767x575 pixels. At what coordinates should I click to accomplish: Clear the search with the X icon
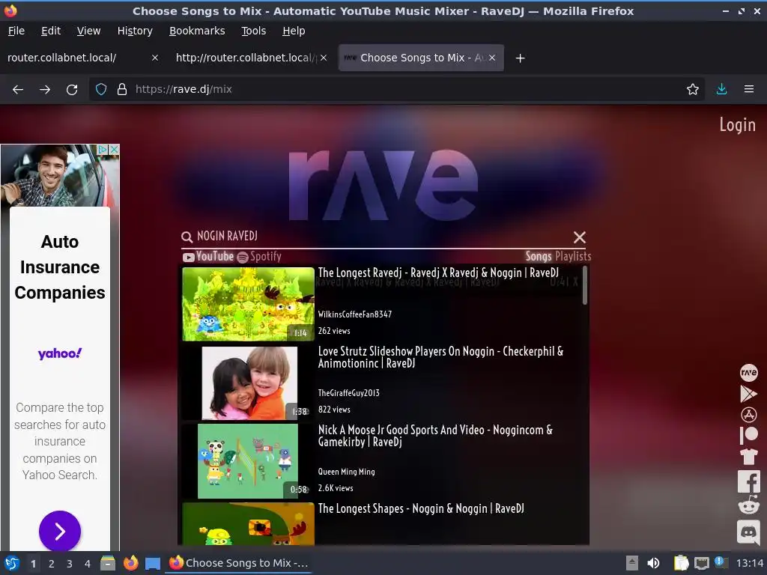coord(579,237)
